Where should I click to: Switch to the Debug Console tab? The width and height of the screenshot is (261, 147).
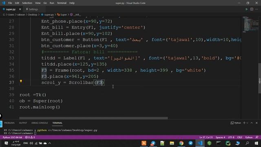tap(40, 123)
